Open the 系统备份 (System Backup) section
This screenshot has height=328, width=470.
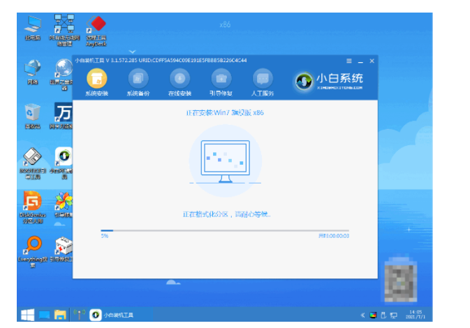point(138,78)
